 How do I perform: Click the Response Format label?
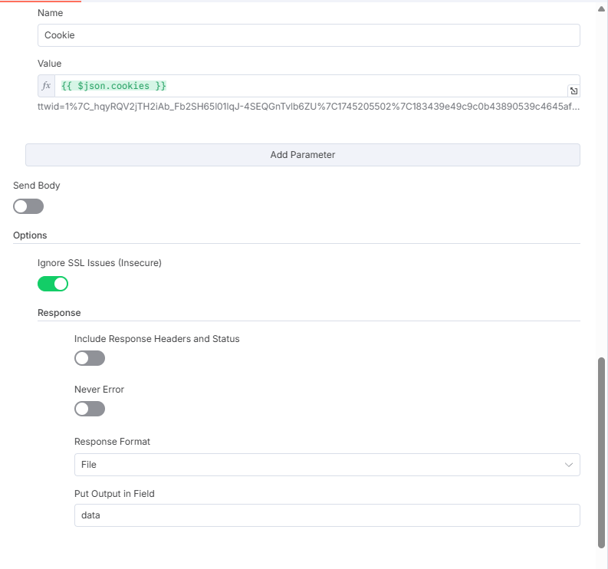pos(112,442)
